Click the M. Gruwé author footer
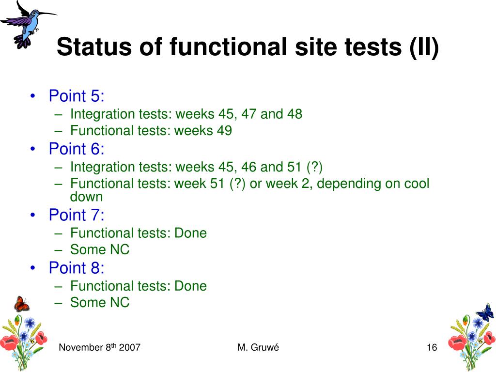Screen dimensions: 496x372 point(258,347)
